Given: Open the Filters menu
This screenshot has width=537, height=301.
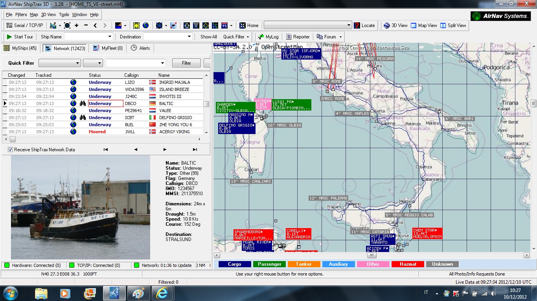Looking at the screenshot, I should [x=21, y=15].
